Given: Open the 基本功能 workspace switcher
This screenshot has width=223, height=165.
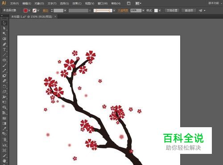Looking at the screenshot, I should click(214, 3).
